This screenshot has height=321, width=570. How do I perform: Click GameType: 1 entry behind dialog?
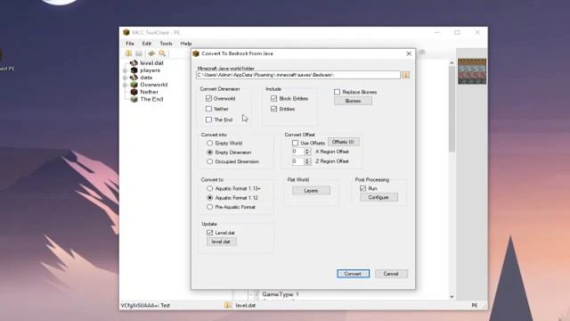point(281,294)
